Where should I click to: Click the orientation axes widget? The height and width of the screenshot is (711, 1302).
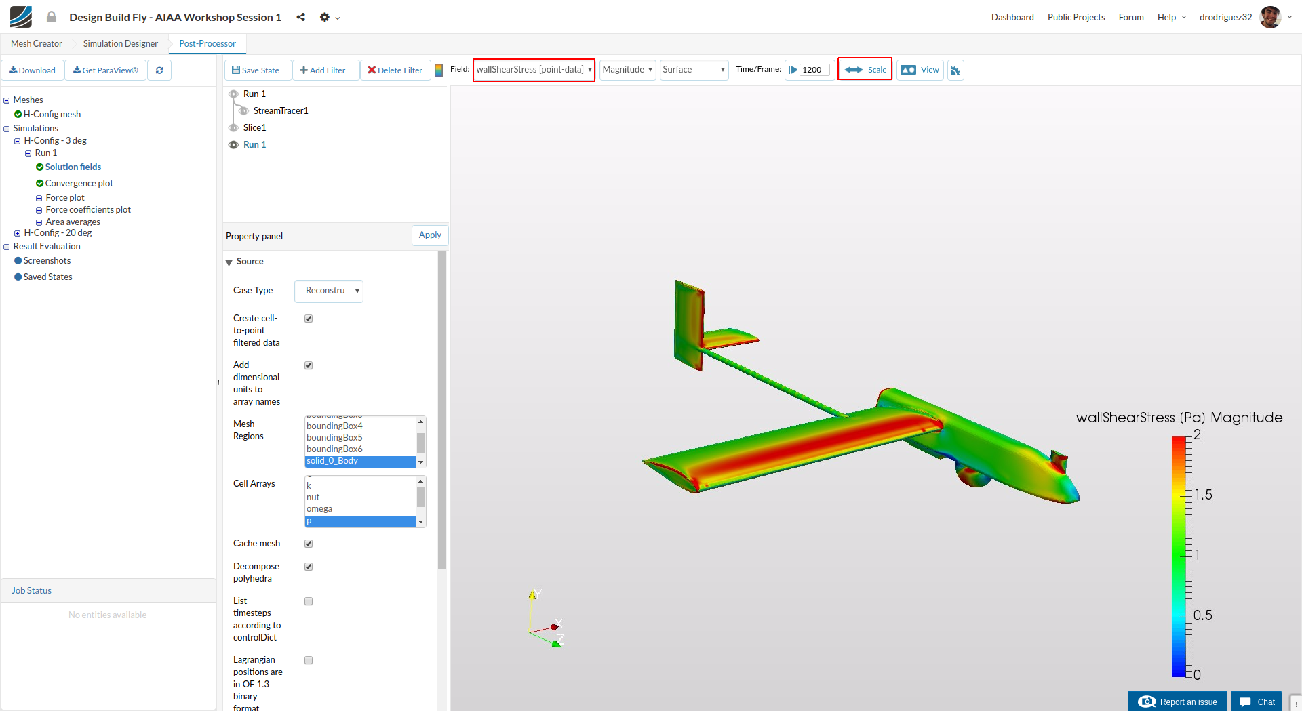point(546,619)
